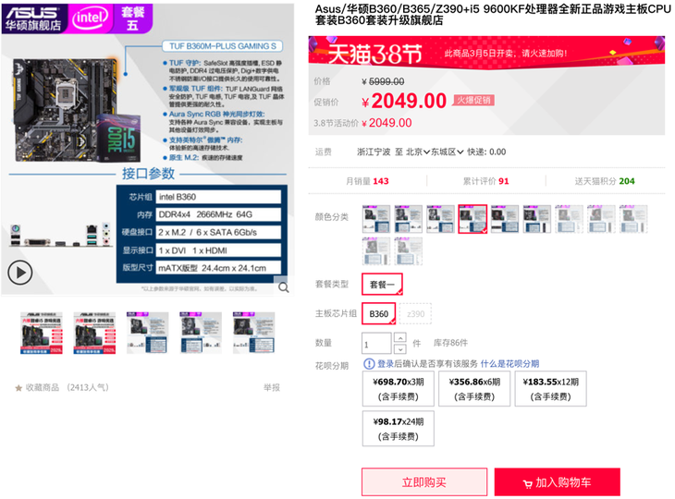Viewport: 675px width, 499px height.
Task: Open the 累计评价 91 reviews tab
Action: pyautogui.click(x=485, y=181)
